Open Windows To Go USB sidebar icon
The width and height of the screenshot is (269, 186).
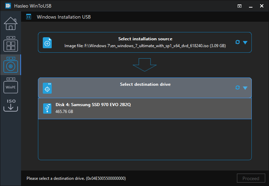[x=11, y=44]
